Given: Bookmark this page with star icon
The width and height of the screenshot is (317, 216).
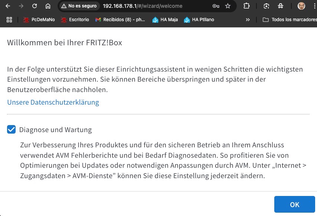Looking at the screenshot, I should tap(228, 6).
